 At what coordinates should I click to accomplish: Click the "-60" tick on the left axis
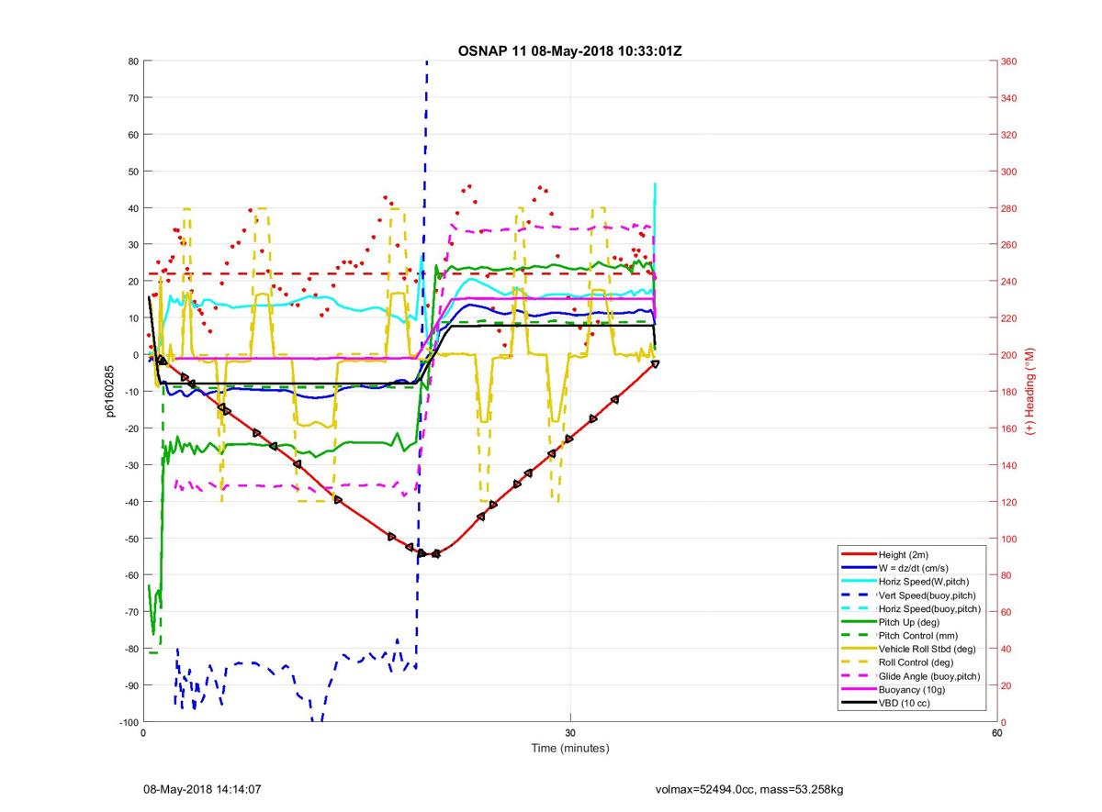point(131,575)
